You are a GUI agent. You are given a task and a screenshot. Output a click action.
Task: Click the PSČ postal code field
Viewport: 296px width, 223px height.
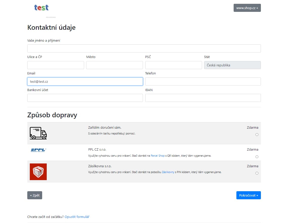pyautogui.click(x=174, y=65)
